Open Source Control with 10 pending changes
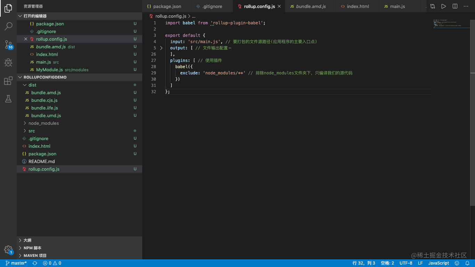The width and height of the screenshot is (475, 267). point(8,44)
